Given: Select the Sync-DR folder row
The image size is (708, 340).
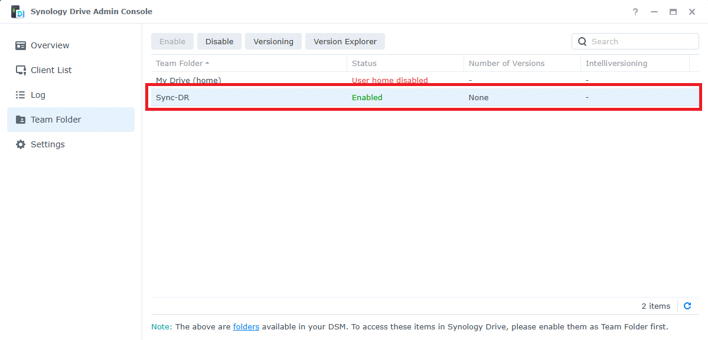Looking at the screenshot, I should coord(425,97).
